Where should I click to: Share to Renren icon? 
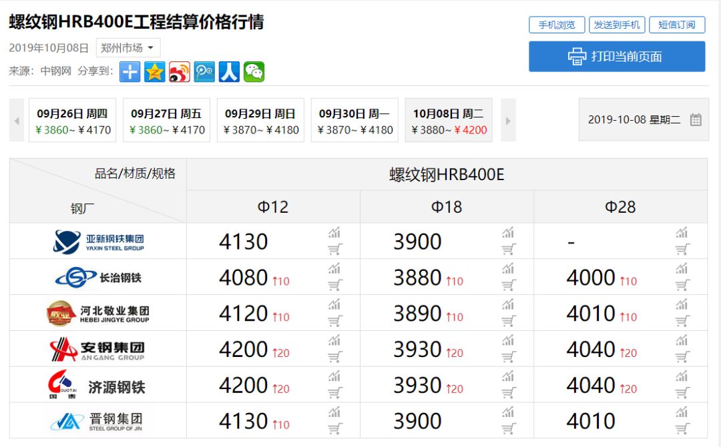[x=229, y=71]
